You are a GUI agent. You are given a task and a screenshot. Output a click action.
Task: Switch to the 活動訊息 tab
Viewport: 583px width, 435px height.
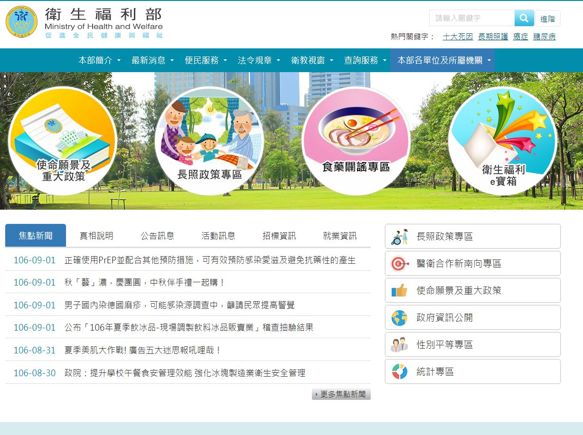point(218,236)
